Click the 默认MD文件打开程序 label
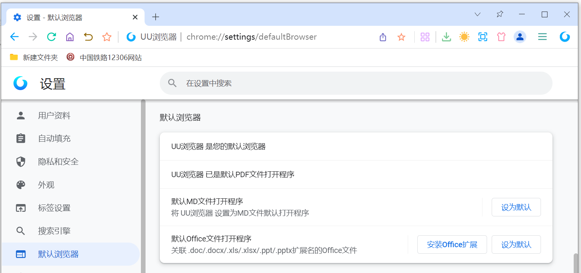This screenshot has width=581, height=273. coord(207,201)
